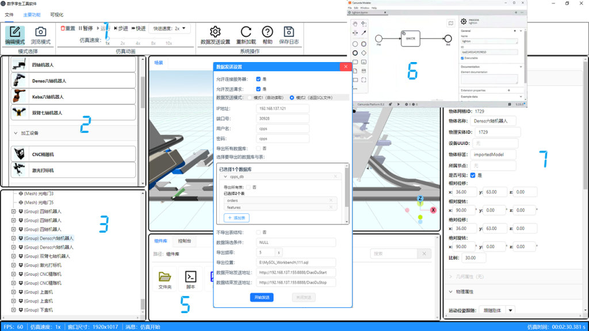
Task: Select the gateway diamond shape in Camunda palette
Action: [x=364, y=53]
